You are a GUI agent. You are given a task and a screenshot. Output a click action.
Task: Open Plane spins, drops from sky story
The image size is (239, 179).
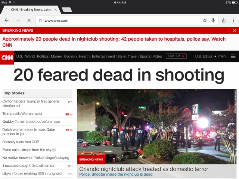point(27,150)
